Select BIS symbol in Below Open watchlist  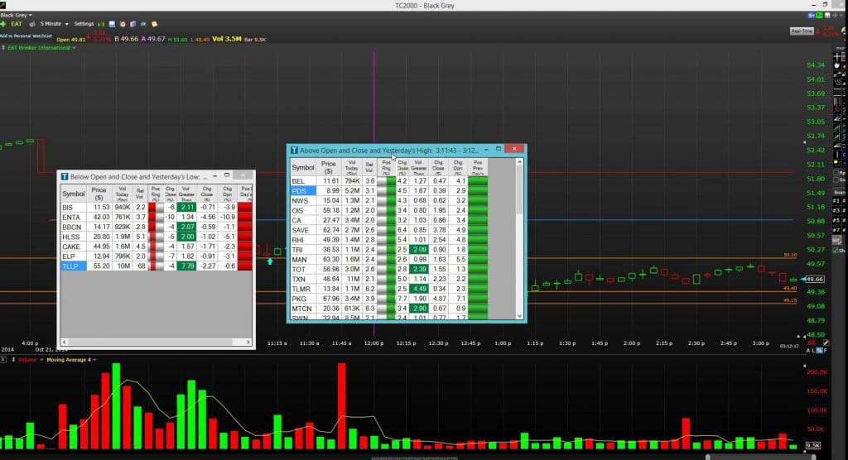(x=68, y=207)
